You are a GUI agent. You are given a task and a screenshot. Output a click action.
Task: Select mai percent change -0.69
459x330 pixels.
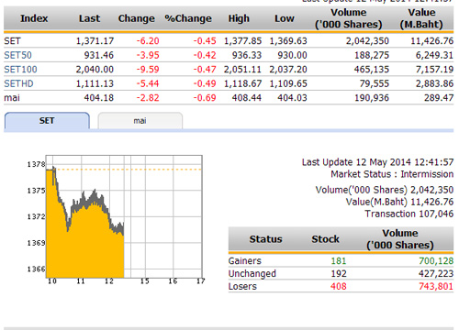(205, 98)
